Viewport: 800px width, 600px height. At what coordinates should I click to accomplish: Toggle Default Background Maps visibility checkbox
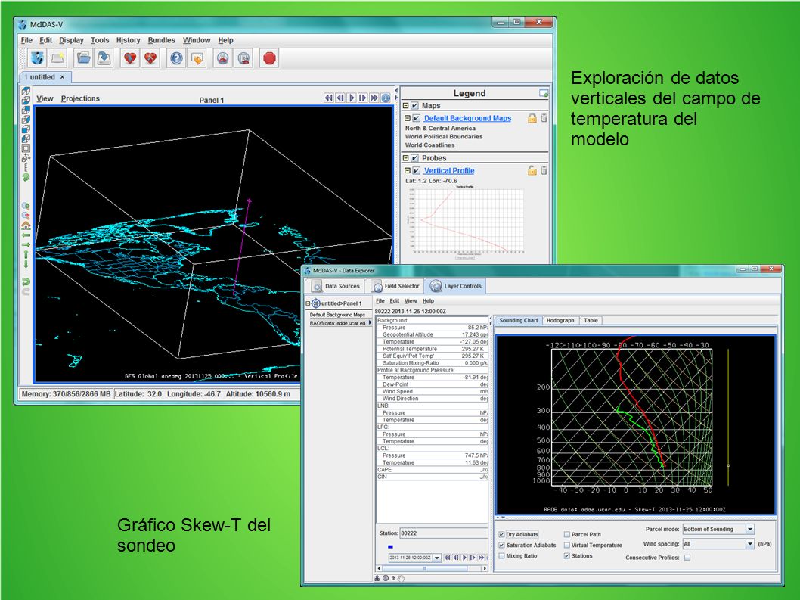(417, 118)
